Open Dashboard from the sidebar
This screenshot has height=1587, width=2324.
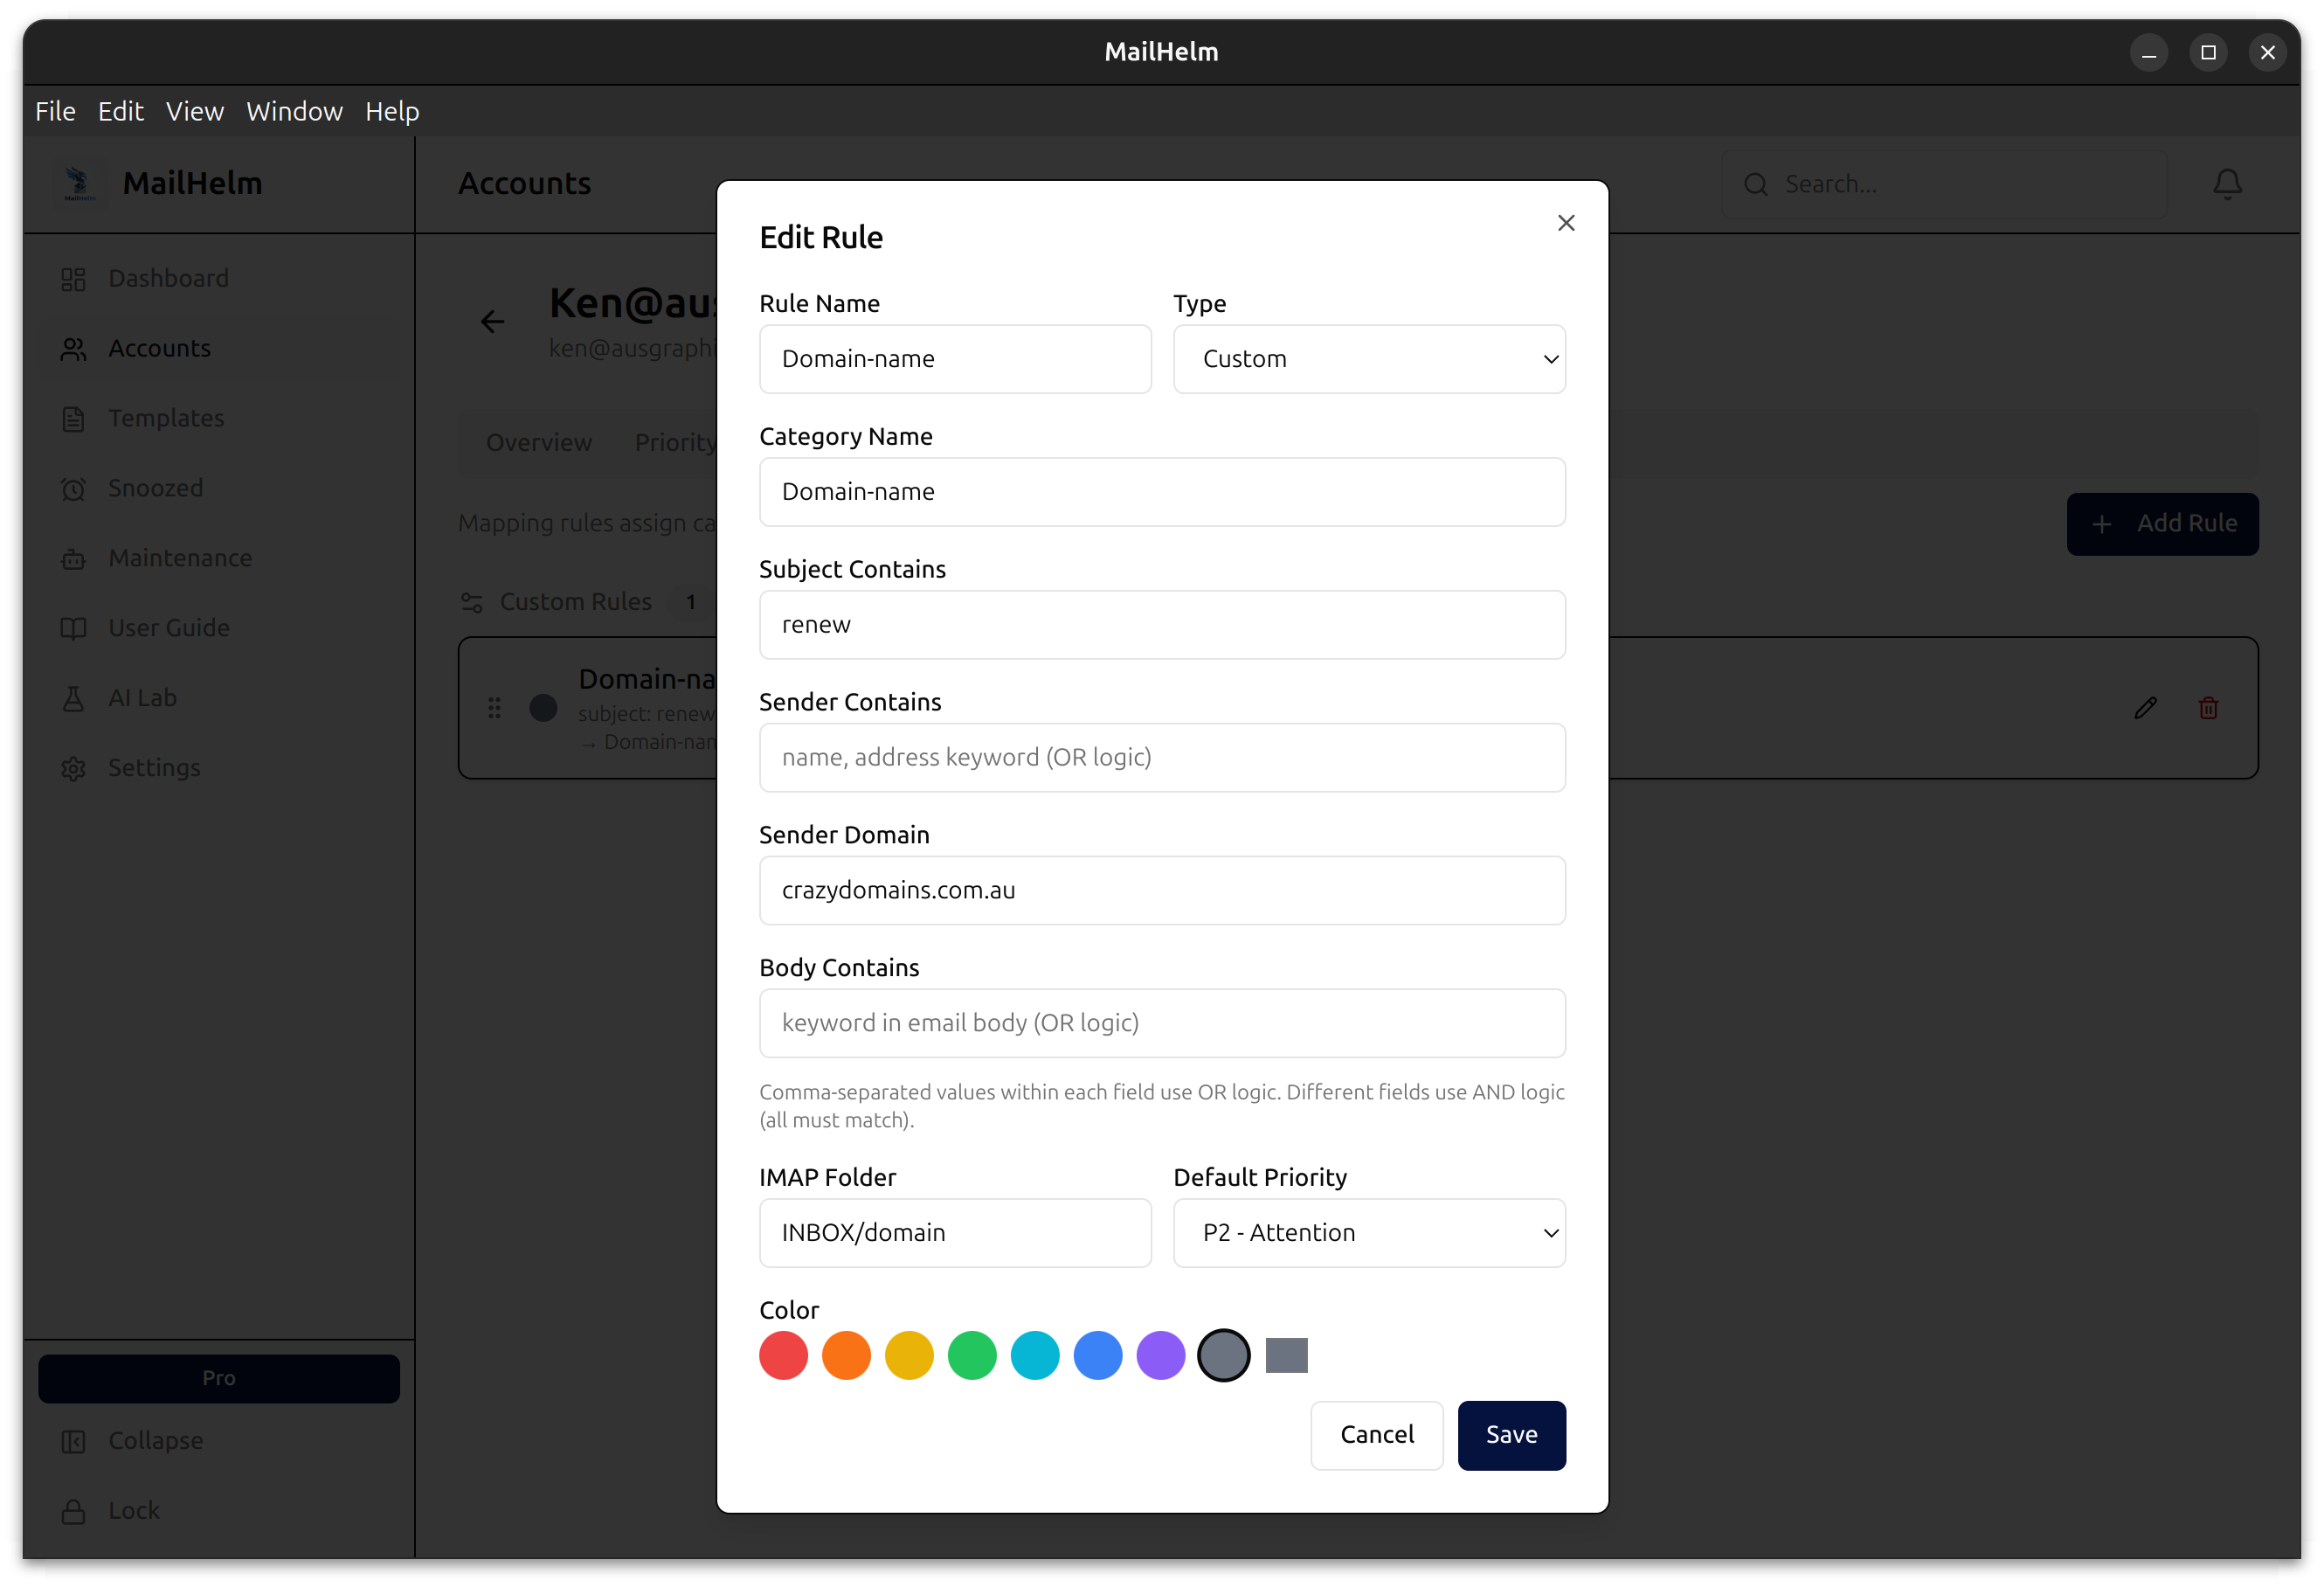[x=168, y=278]
